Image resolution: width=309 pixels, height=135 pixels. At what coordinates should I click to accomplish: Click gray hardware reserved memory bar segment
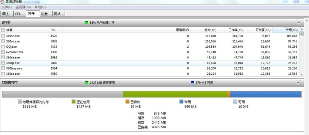coord(63,94)
